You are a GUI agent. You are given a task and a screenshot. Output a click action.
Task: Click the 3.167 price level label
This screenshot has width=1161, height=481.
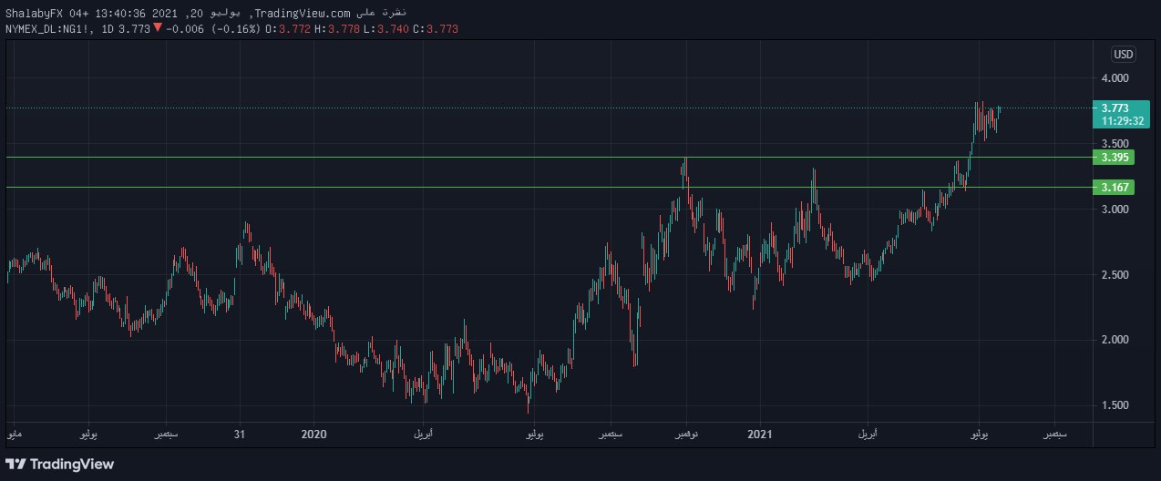click(x=1115, y=188)
